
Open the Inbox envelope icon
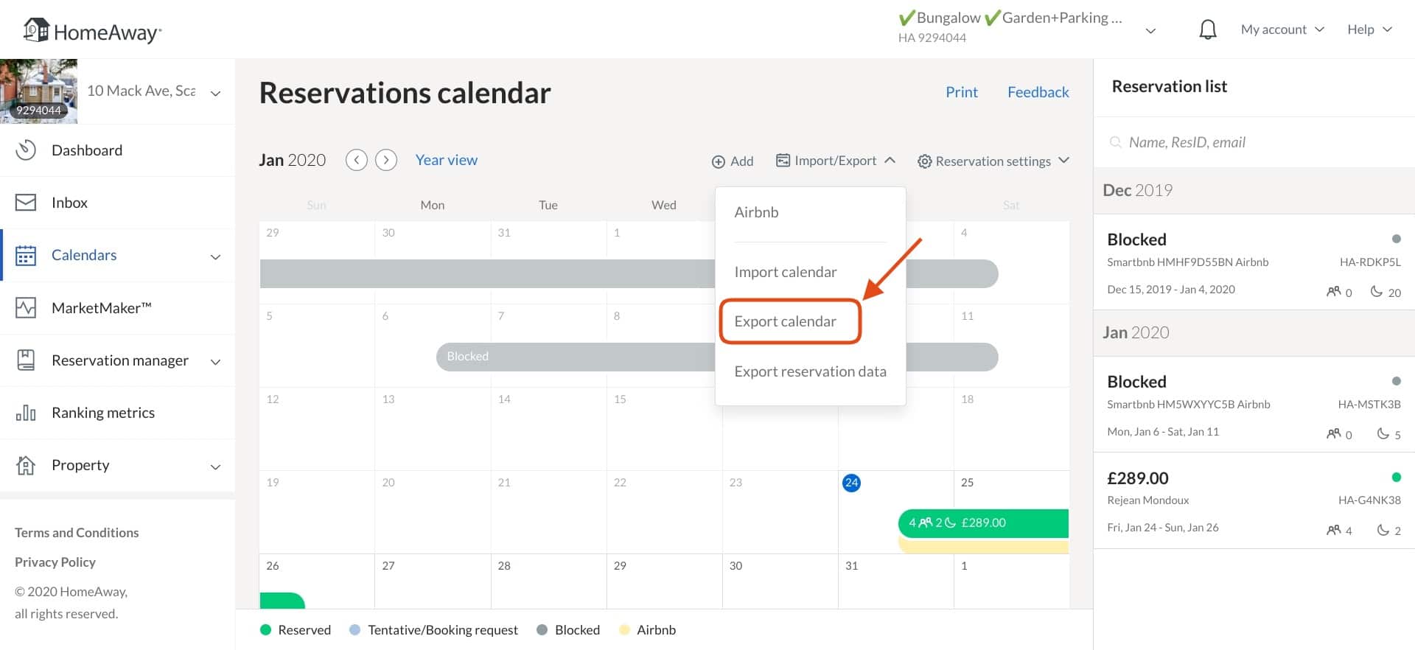coord(26,202)
